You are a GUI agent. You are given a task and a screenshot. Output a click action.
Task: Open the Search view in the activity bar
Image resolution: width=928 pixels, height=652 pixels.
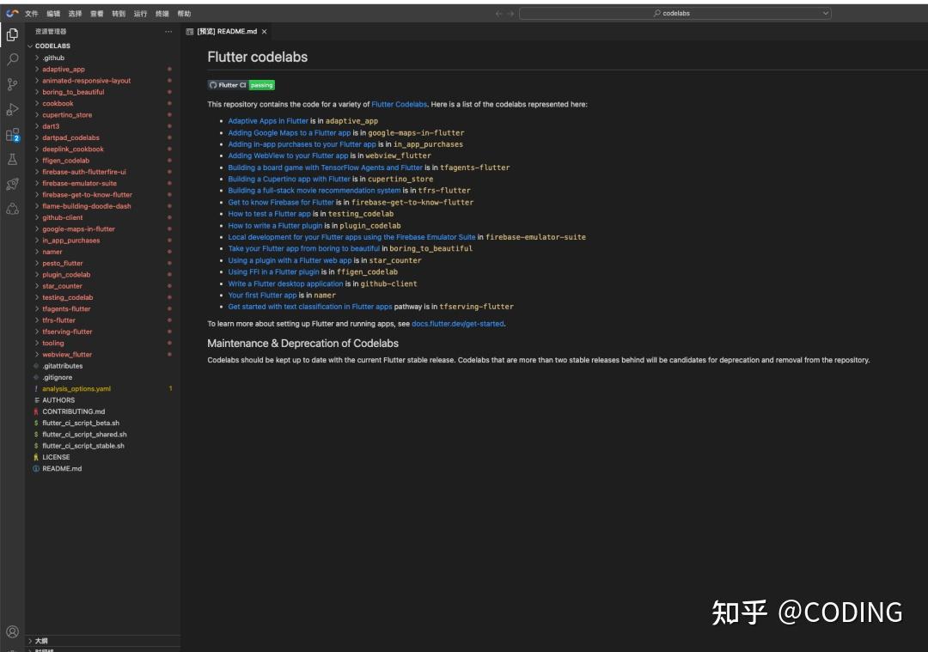click(x=12, y=60)
